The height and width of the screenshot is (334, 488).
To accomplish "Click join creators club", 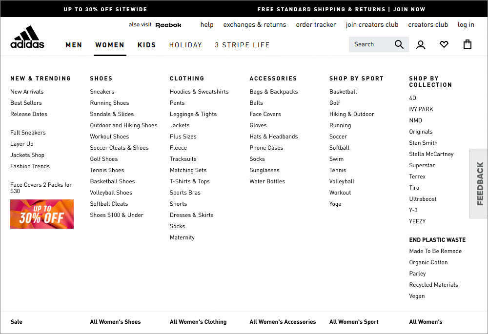I will [x=372, y=24].
